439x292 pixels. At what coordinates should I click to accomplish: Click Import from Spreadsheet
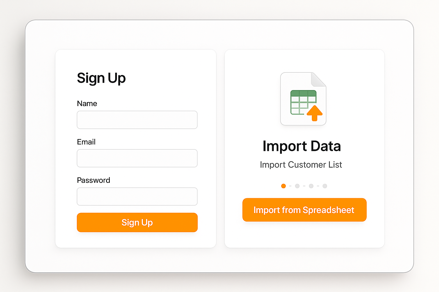coord(304,210)
